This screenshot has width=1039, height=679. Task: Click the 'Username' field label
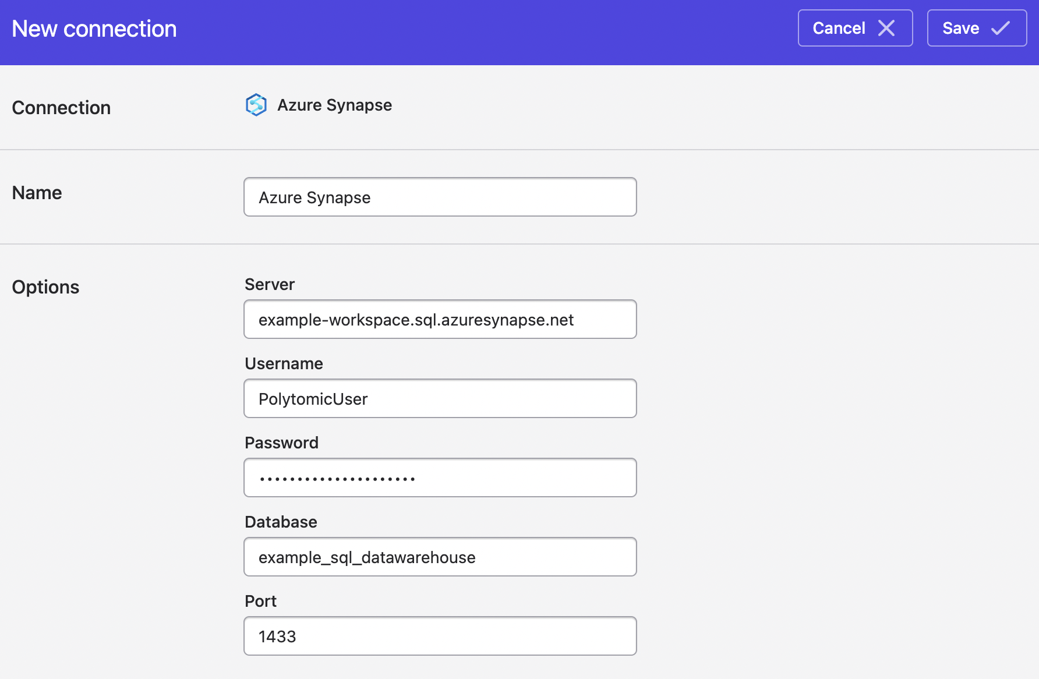click(x=284, y=363)
